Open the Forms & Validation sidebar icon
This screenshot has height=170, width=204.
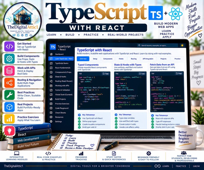pyautogui.click(x=51, y=90)
